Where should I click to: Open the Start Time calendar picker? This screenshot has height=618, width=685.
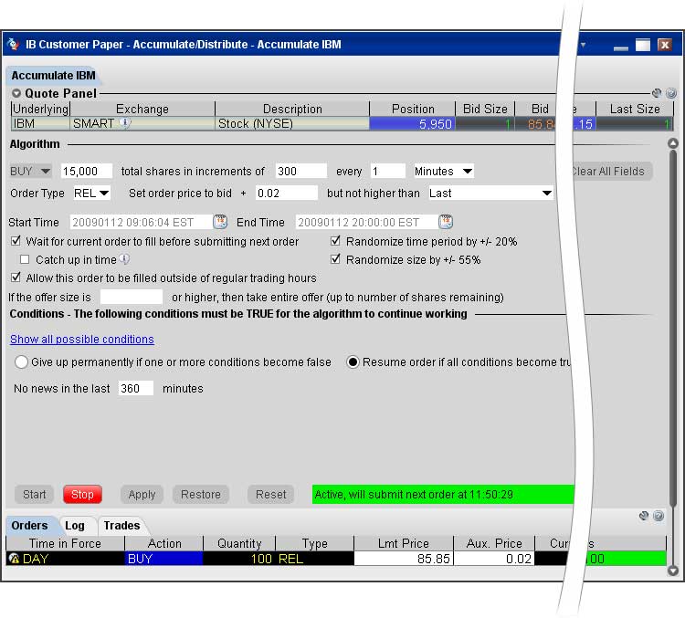[220, 222]
